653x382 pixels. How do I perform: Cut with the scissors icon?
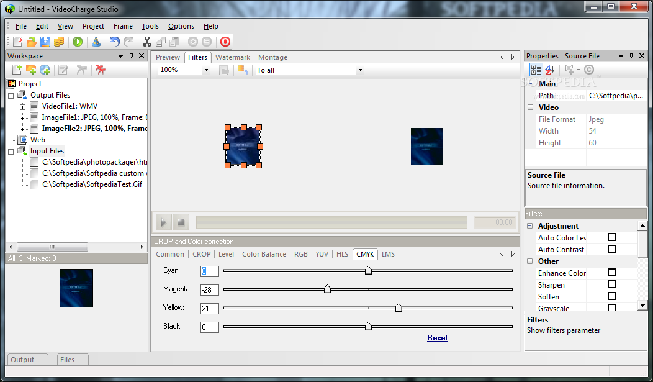coord(147,42)
